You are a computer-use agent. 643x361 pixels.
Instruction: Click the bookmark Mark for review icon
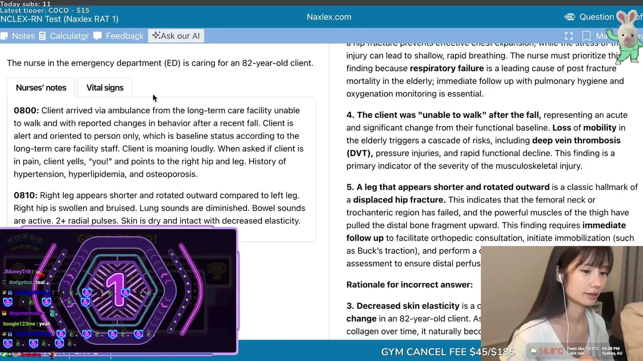(586, 36)
